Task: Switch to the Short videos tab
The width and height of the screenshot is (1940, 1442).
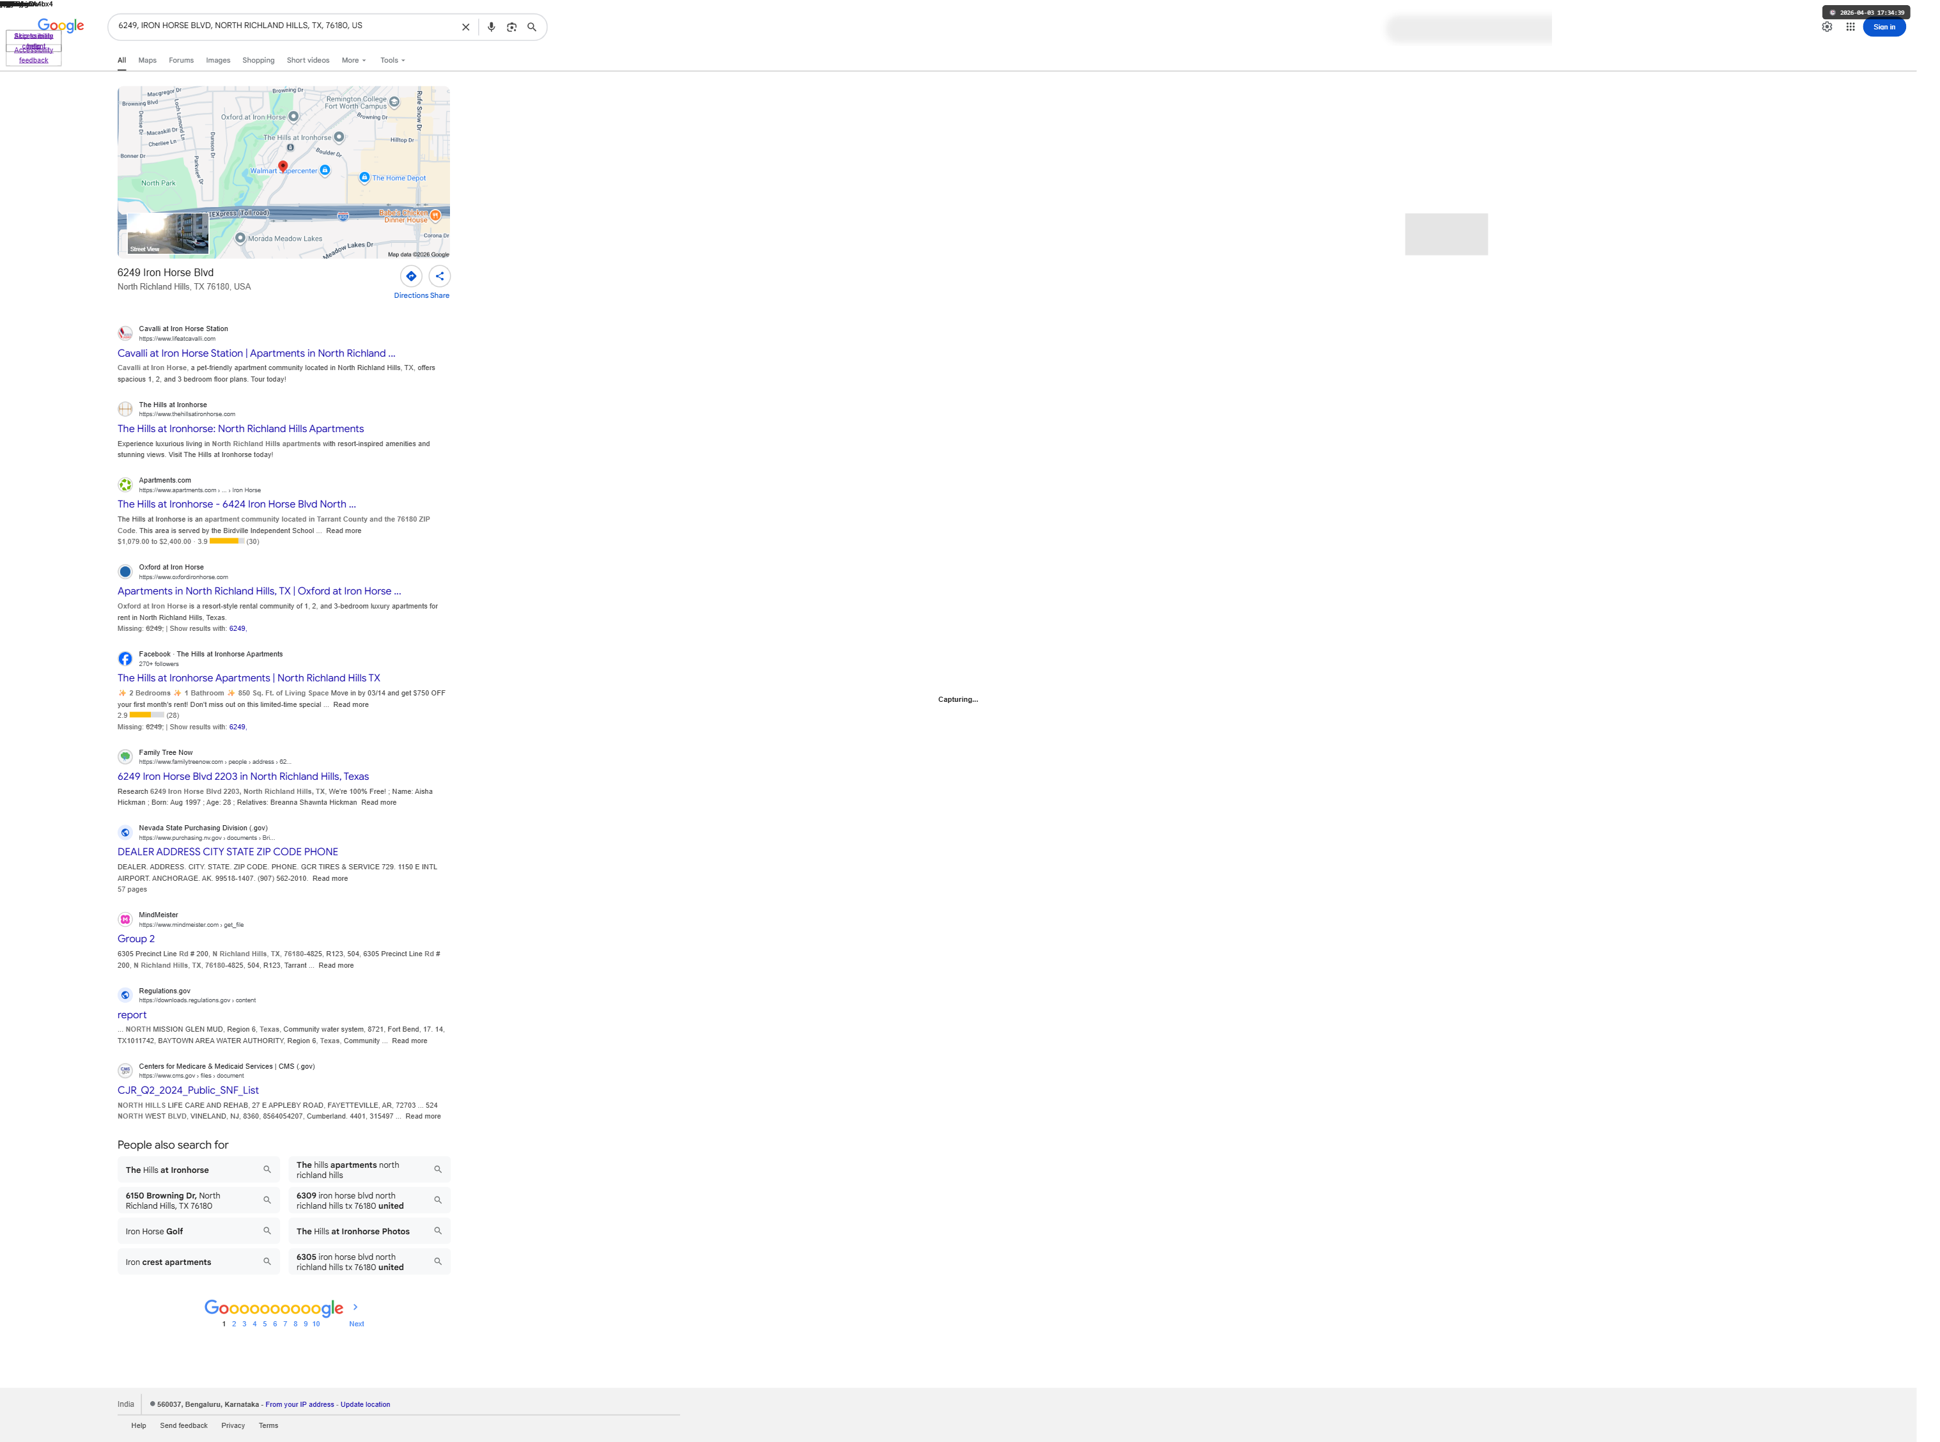Action: [x=308, y=60]
